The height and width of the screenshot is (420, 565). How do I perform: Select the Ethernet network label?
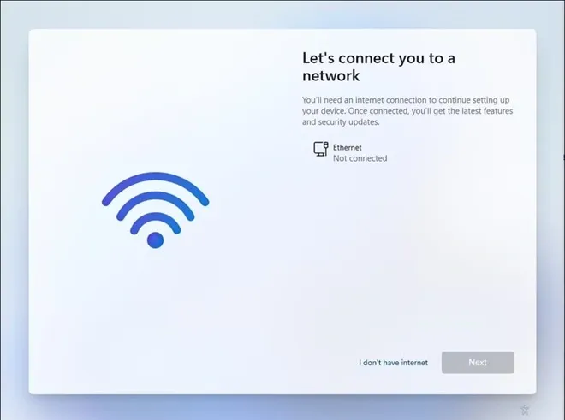coord(347,147)
